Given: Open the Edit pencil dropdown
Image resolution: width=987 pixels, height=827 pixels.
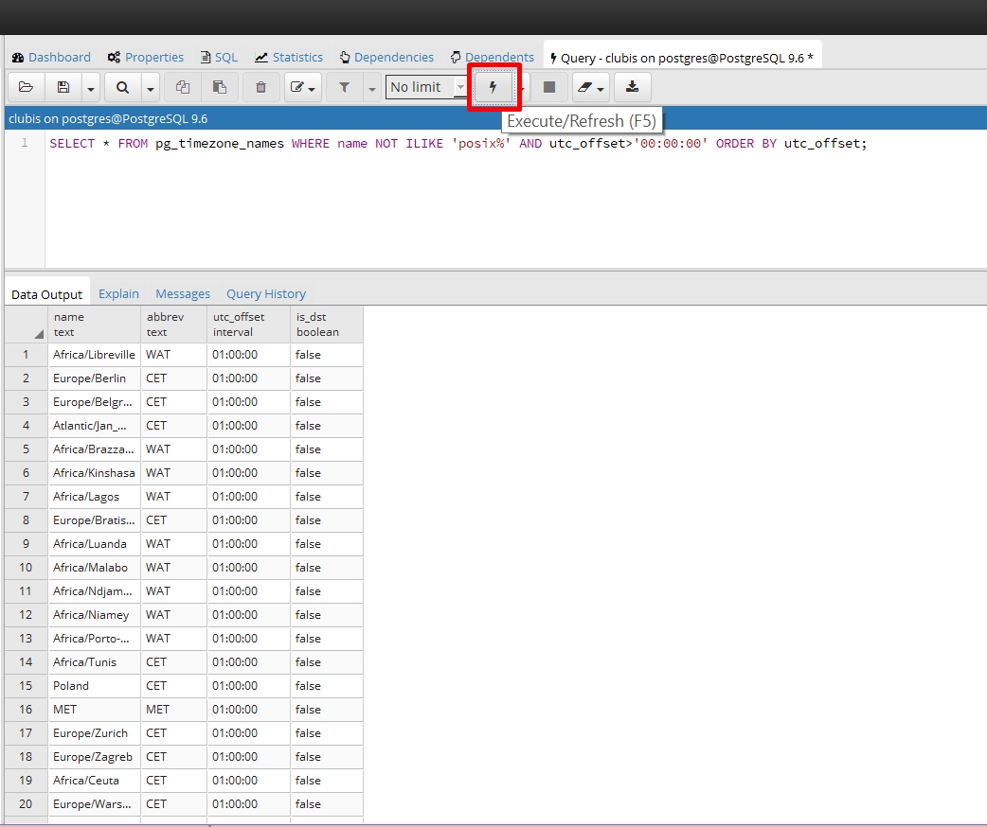Looking at the screenshot, I should point(303,87).
